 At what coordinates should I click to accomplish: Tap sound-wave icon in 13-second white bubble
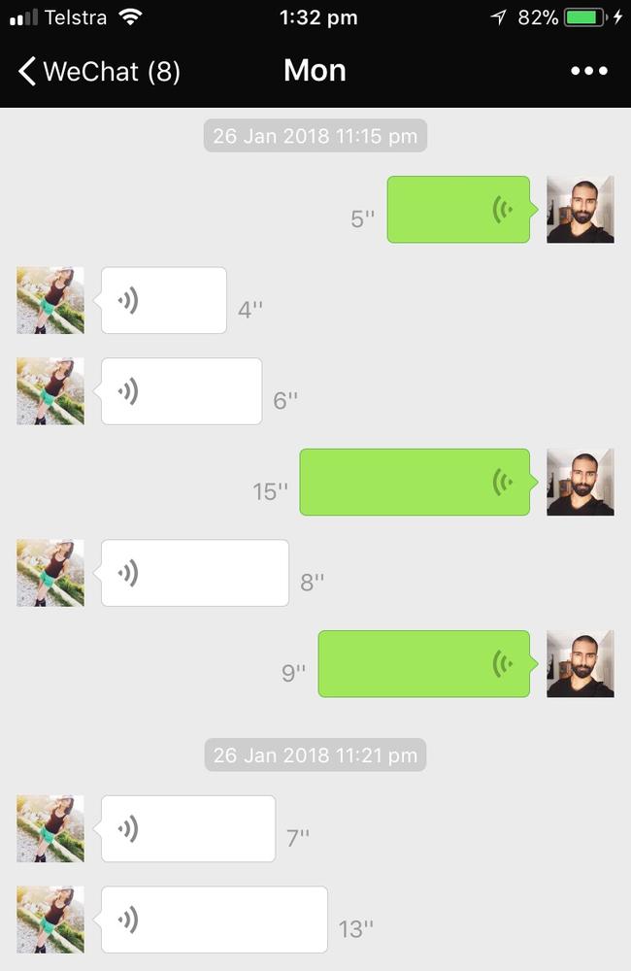(x=128, y=920)
